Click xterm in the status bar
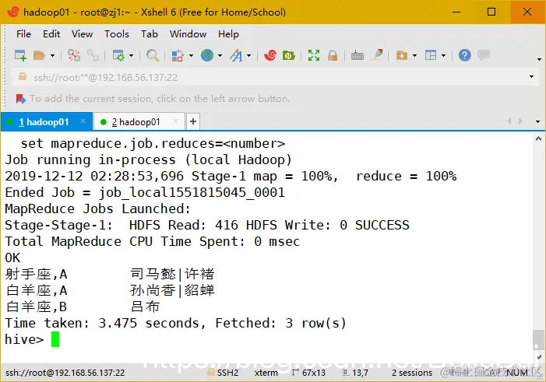The image size is (546, 382). tap(266, 373)
